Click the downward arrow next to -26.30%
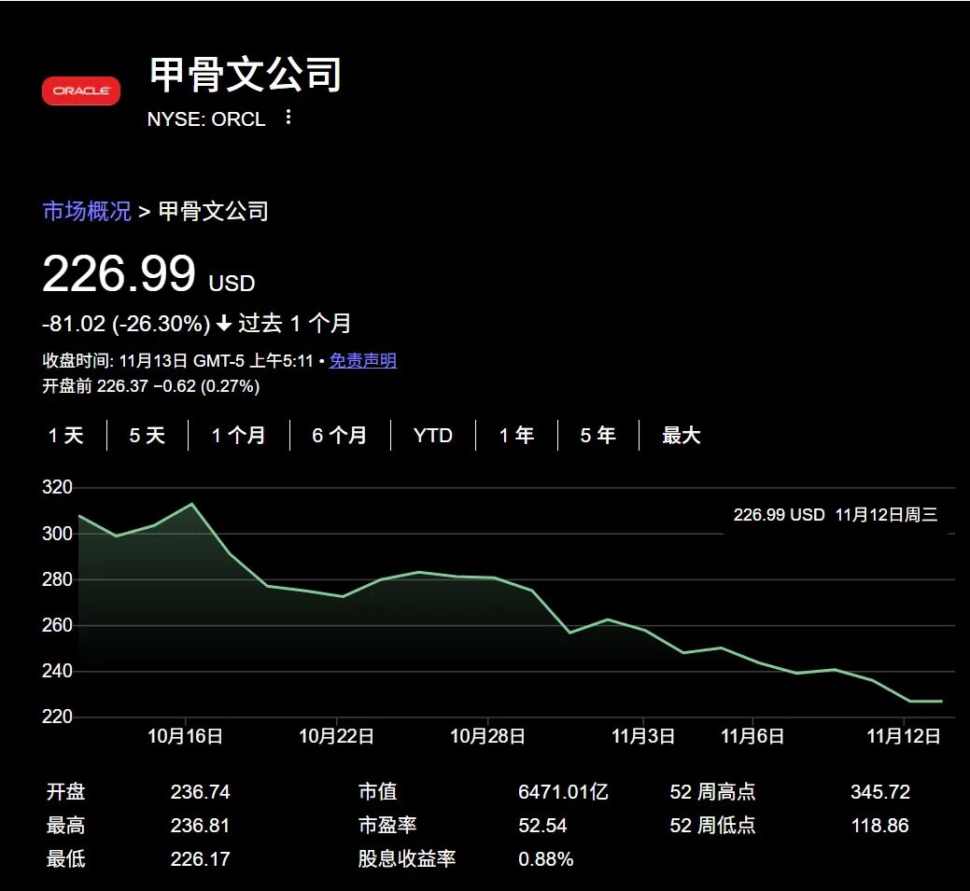The height and width of the screenshot is (891, 970). point(224,322)
